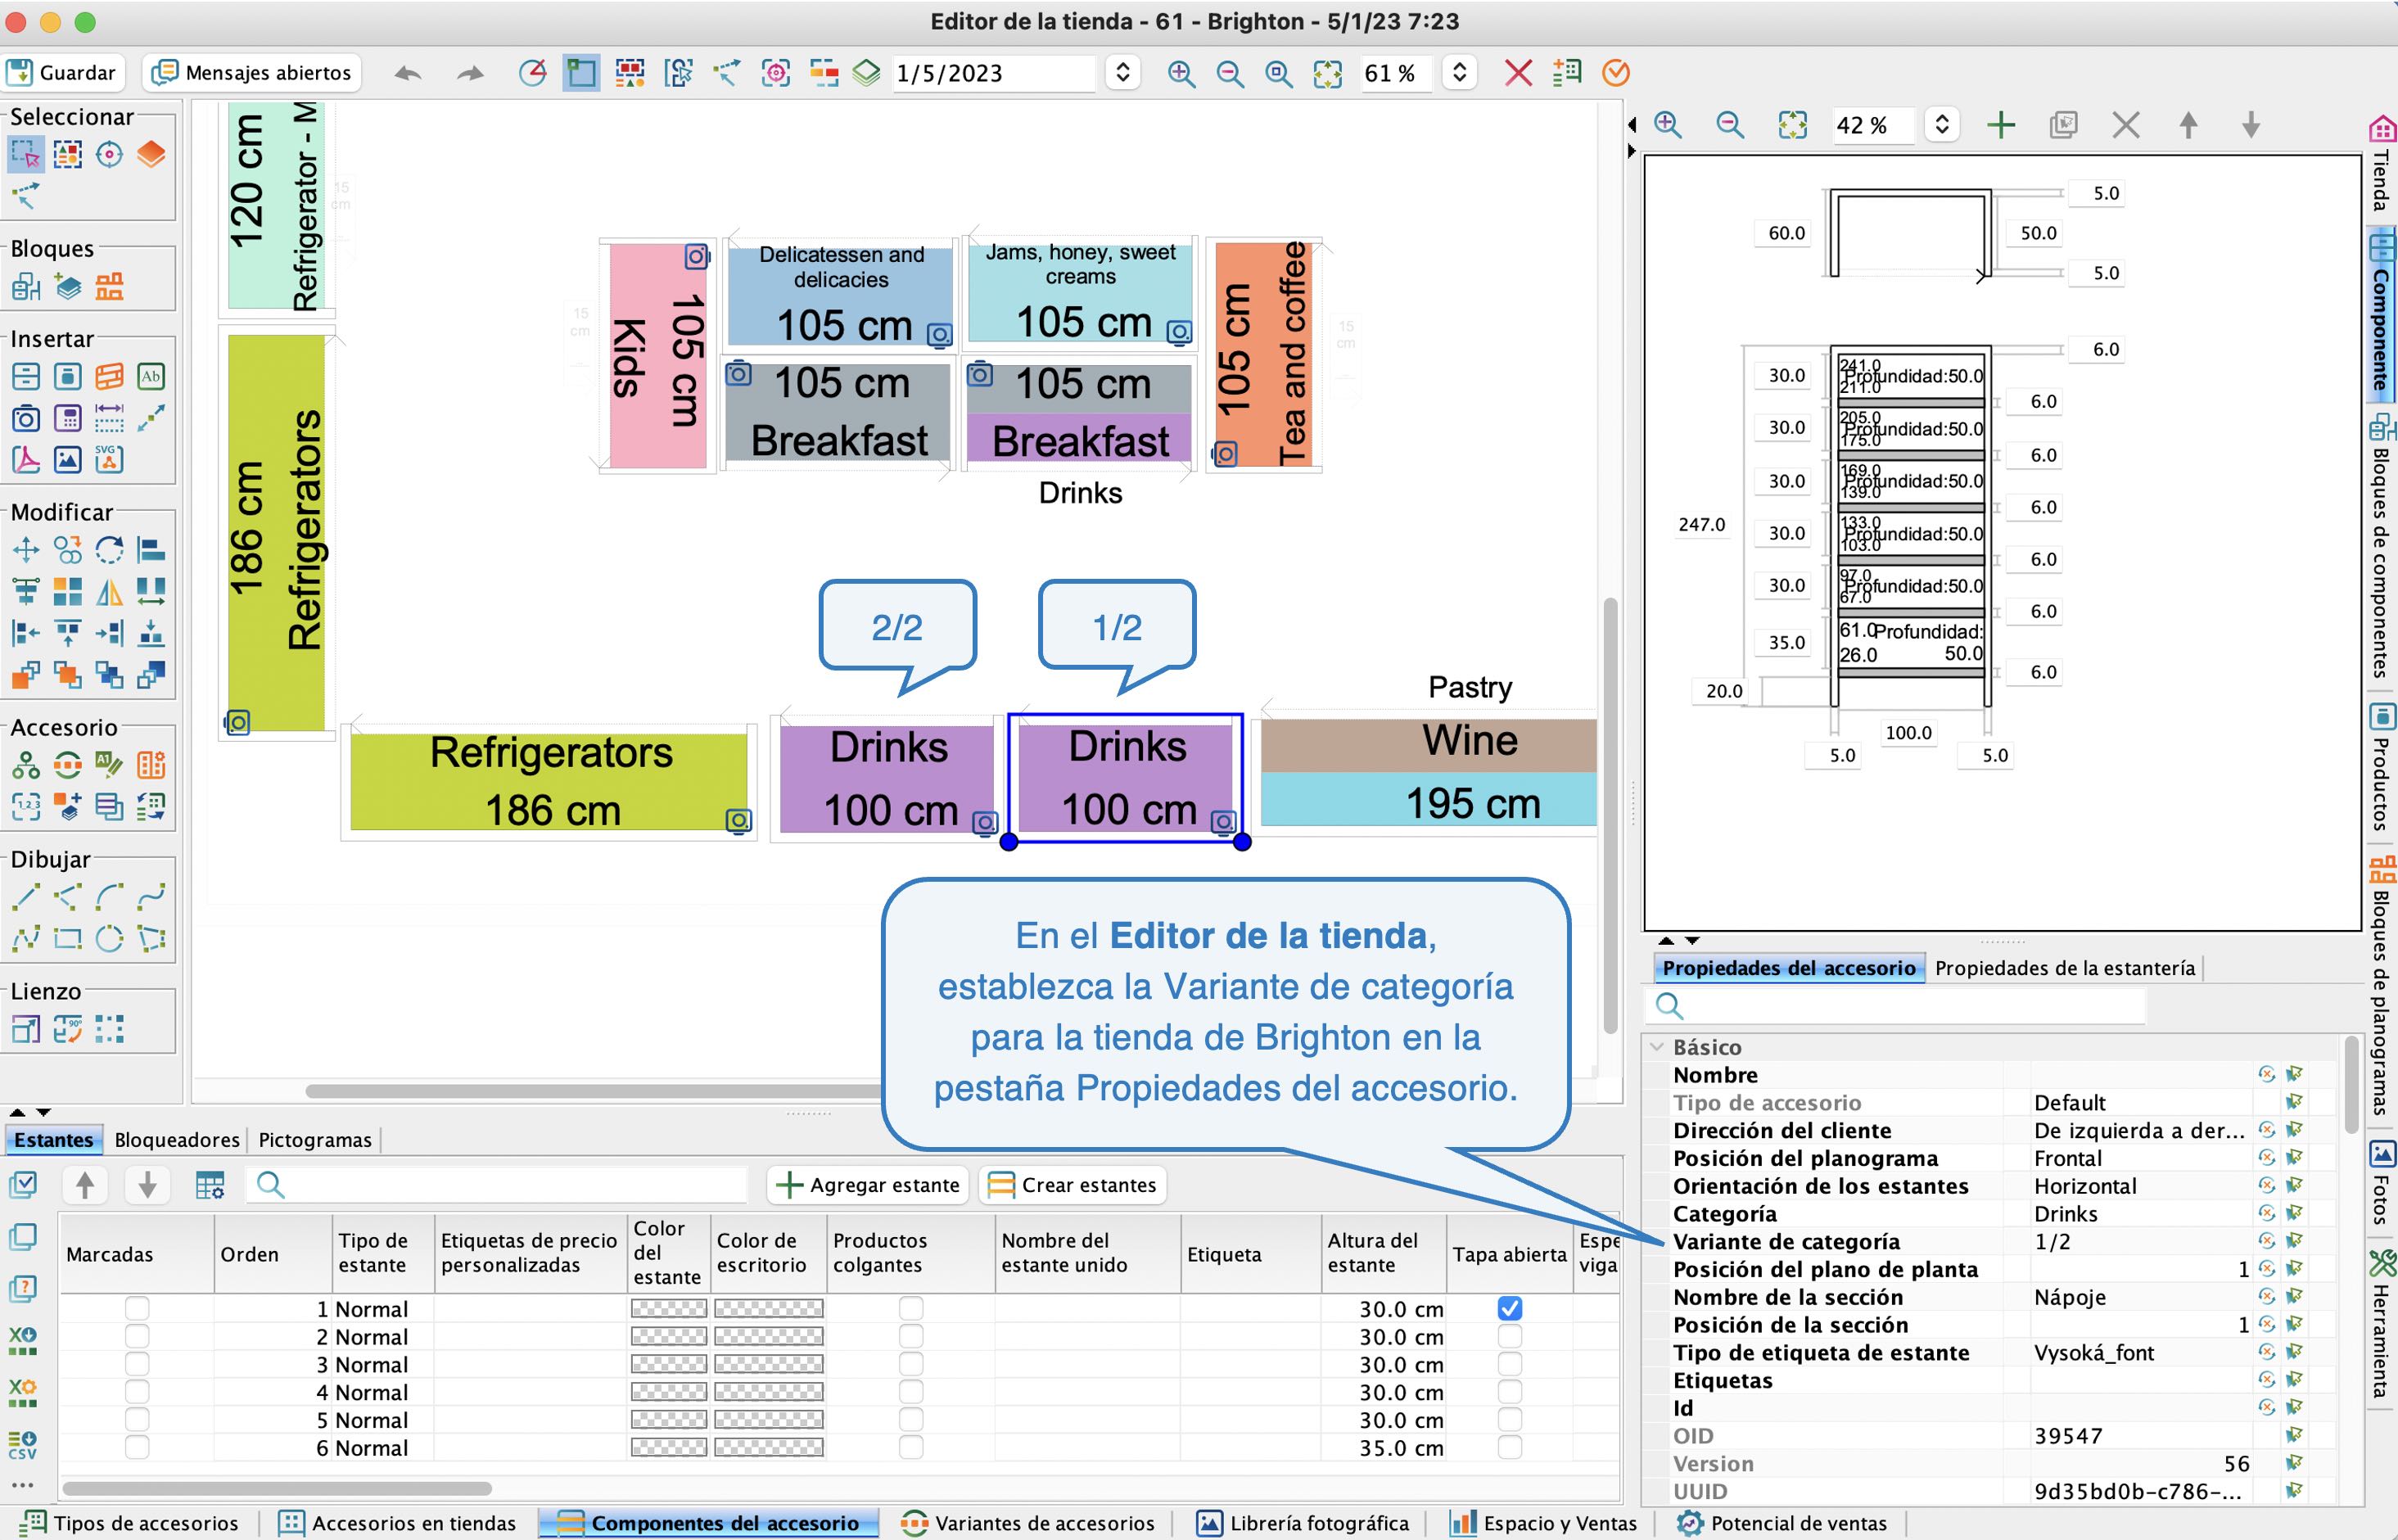Move shelf row up in Estantes
This screenshot has width=2398, height=1540.
(85, 1185)
